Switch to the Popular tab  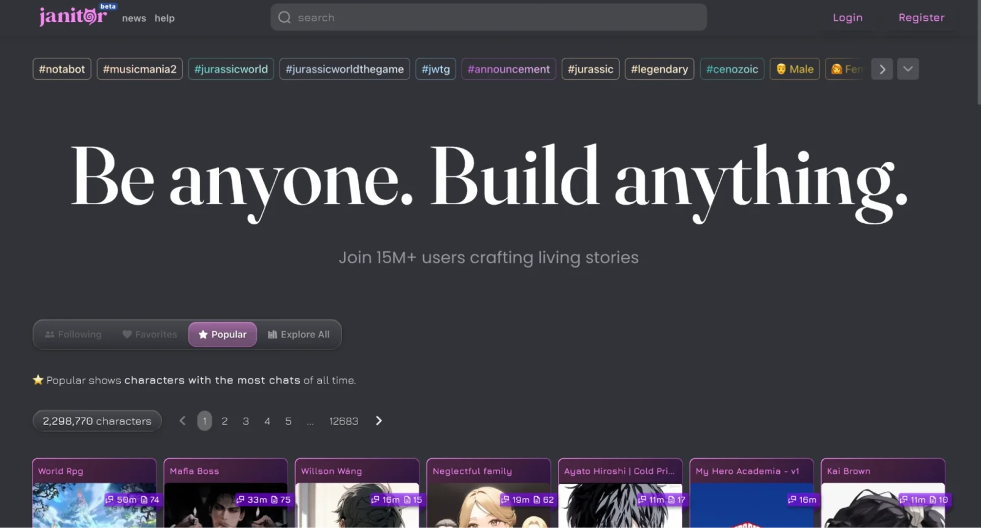[223, 334]
